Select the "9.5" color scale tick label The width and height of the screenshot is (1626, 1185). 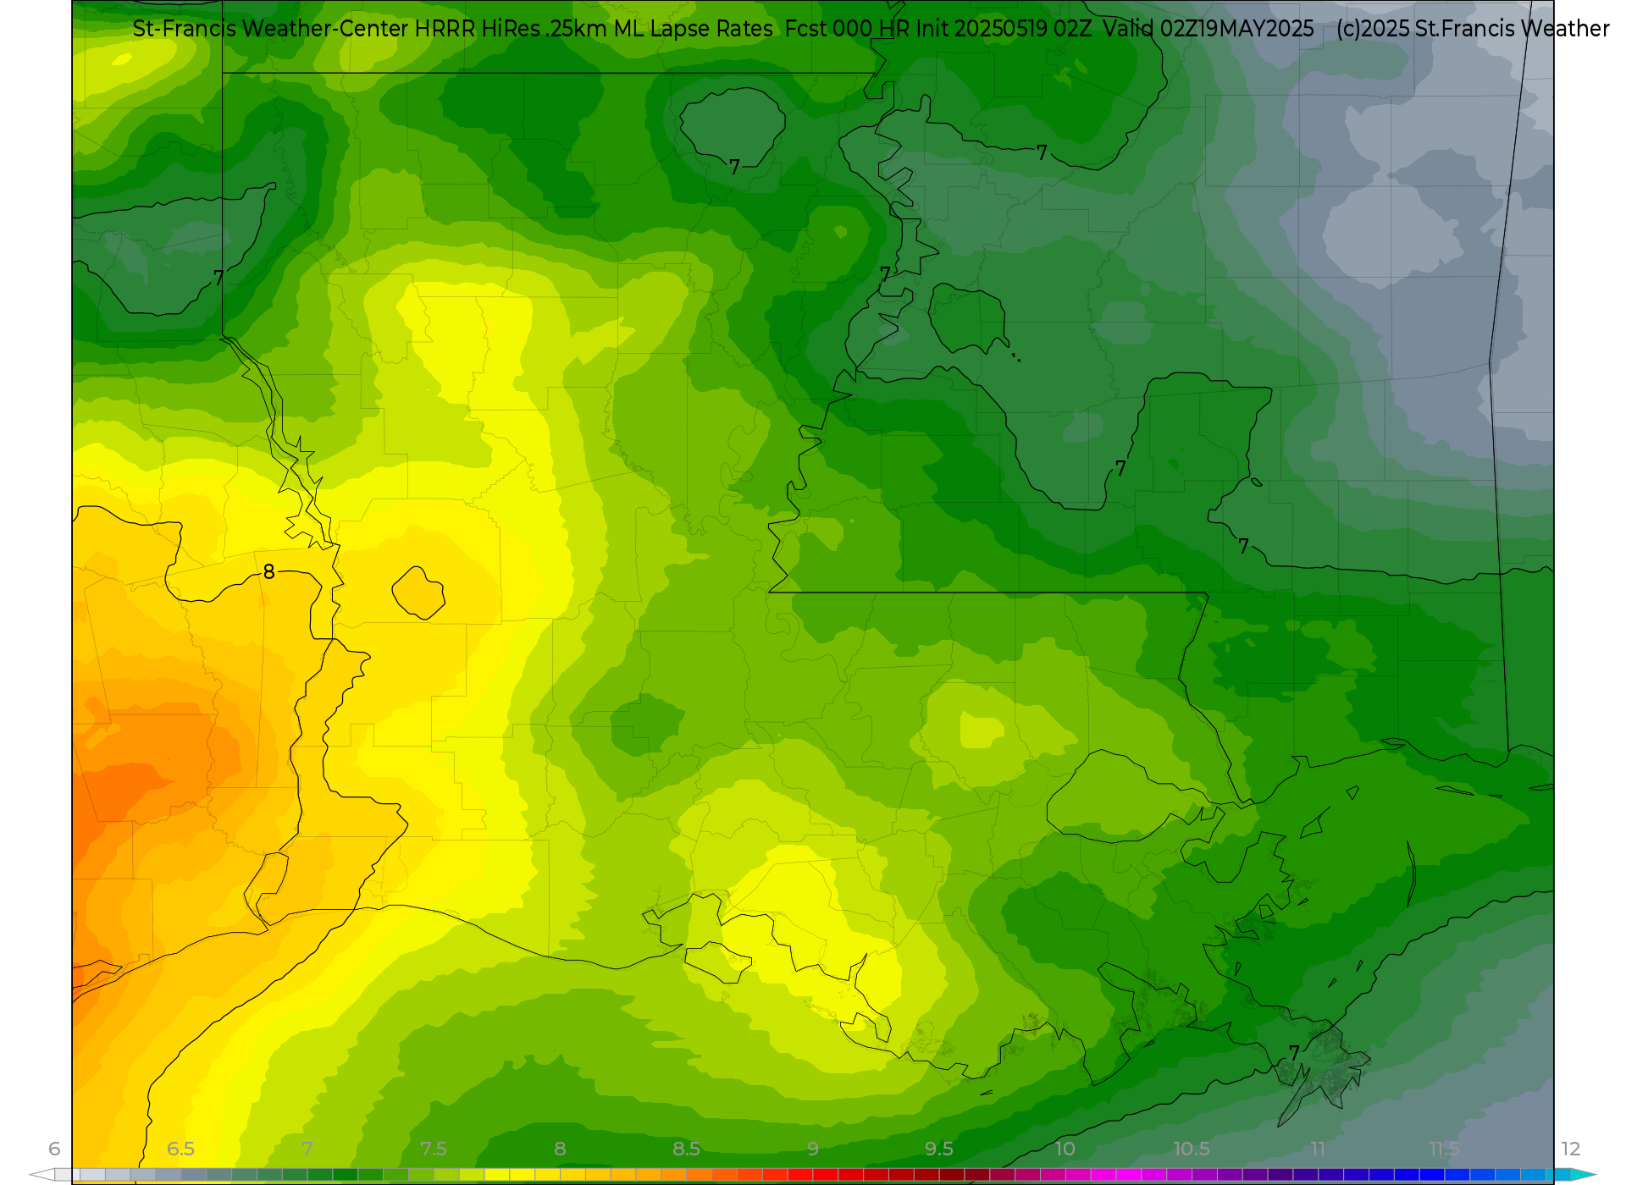938,1149
